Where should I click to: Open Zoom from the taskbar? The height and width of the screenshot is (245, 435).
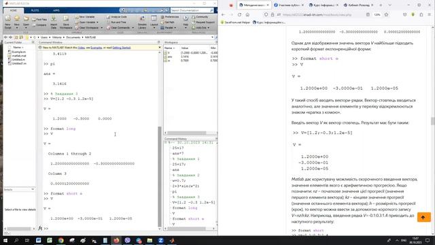(x=160, y=240)
